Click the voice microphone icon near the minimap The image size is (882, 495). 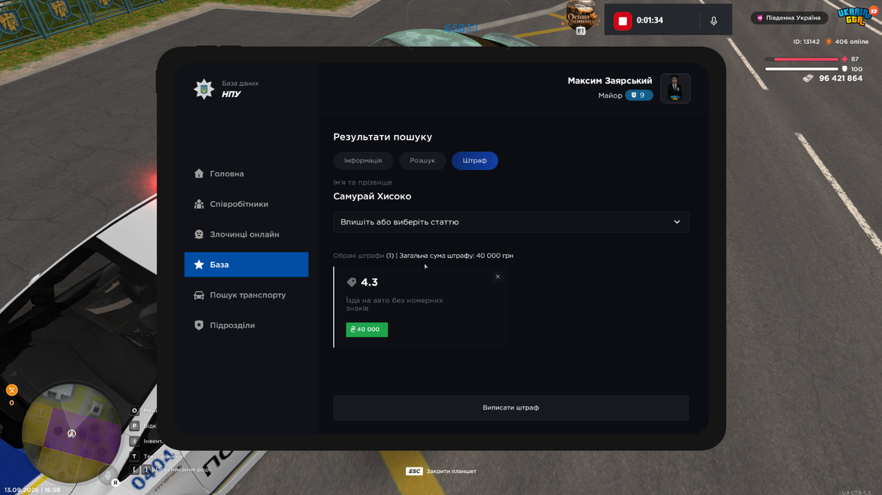click(x=107, y=475)
